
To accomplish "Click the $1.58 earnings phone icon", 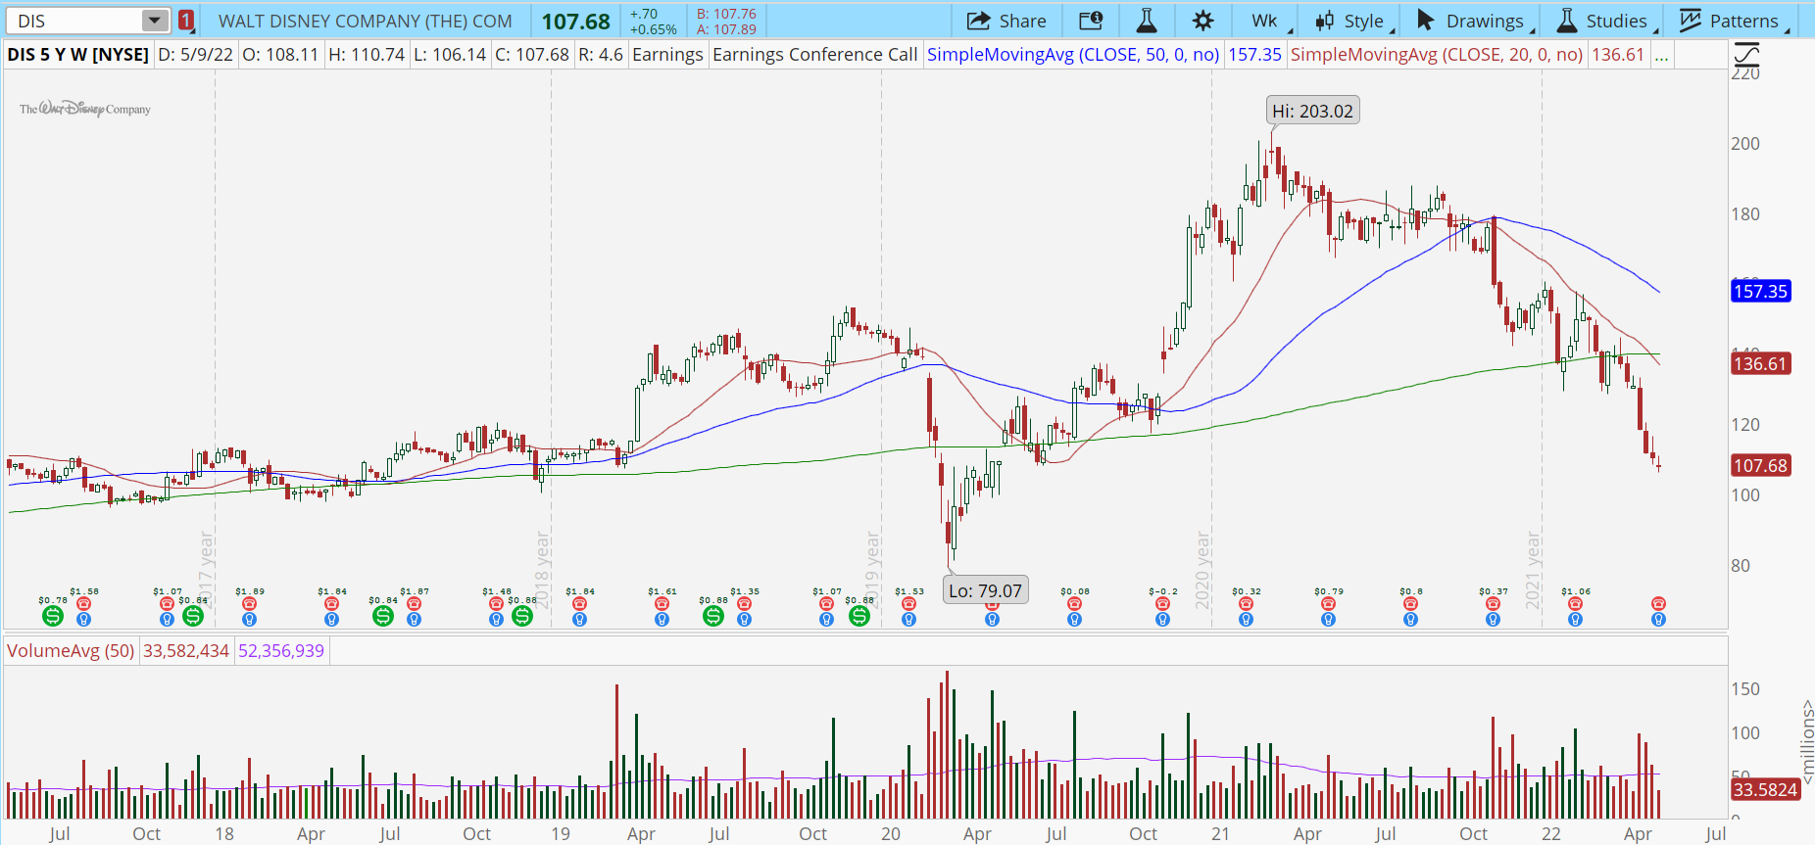I will tap(84, 604).
